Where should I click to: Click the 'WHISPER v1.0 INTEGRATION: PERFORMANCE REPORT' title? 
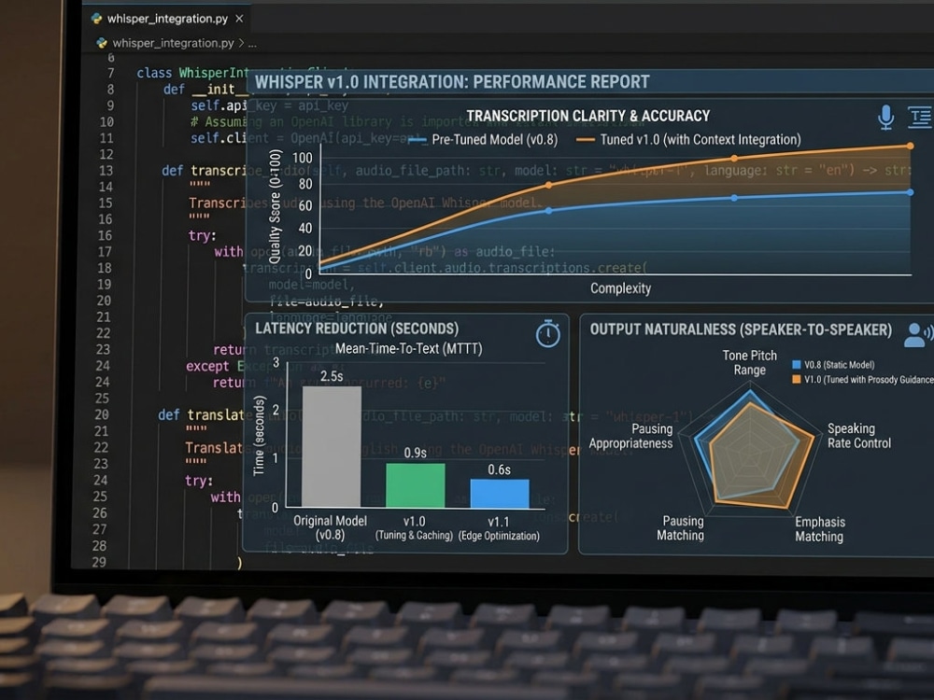click(x=452, y=82)
